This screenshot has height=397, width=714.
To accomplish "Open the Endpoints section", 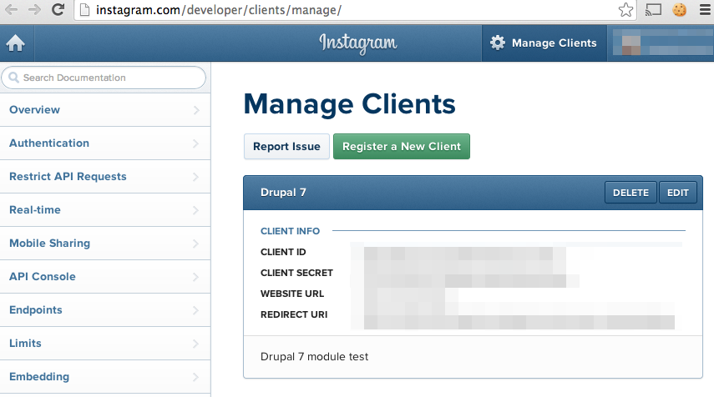I will click(105, 310).
